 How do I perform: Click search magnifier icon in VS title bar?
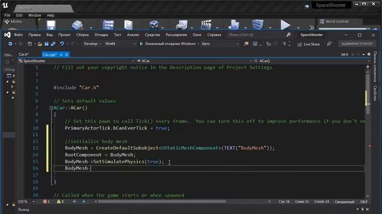point(288,34)
